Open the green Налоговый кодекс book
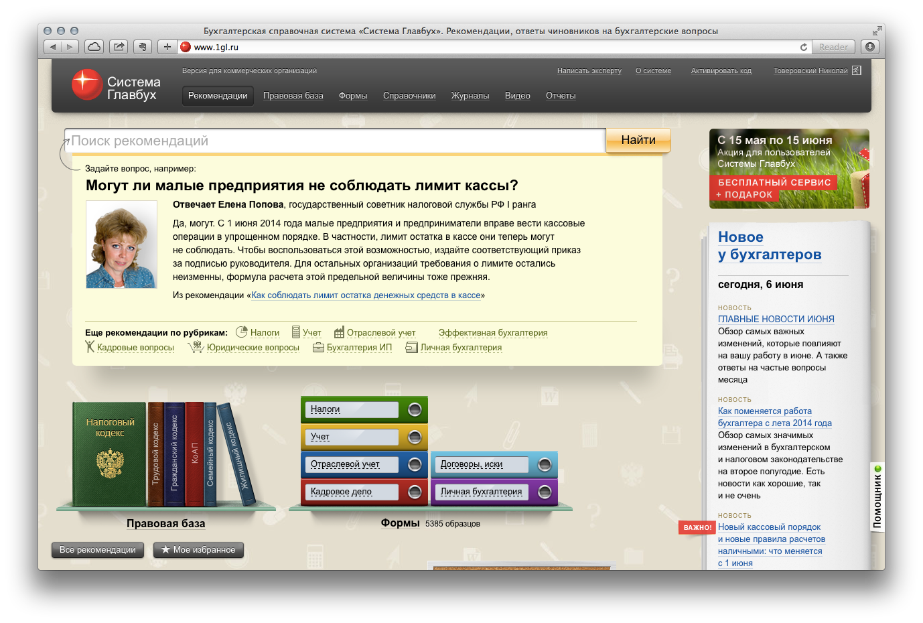Image resolution: width=923 pixels, height=623 pixels. [x=109, y=454]
